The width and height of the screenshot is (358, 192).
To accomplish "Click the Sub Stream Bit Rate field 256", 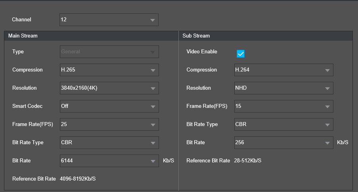I will click(284, 143).
